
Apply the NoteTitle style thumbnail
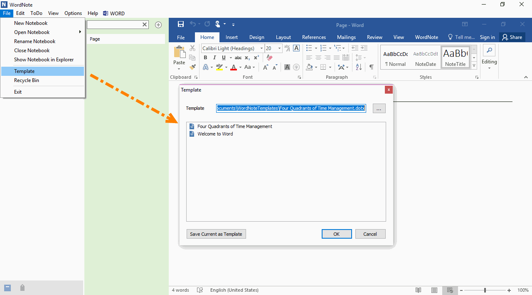tap(455, 57)
